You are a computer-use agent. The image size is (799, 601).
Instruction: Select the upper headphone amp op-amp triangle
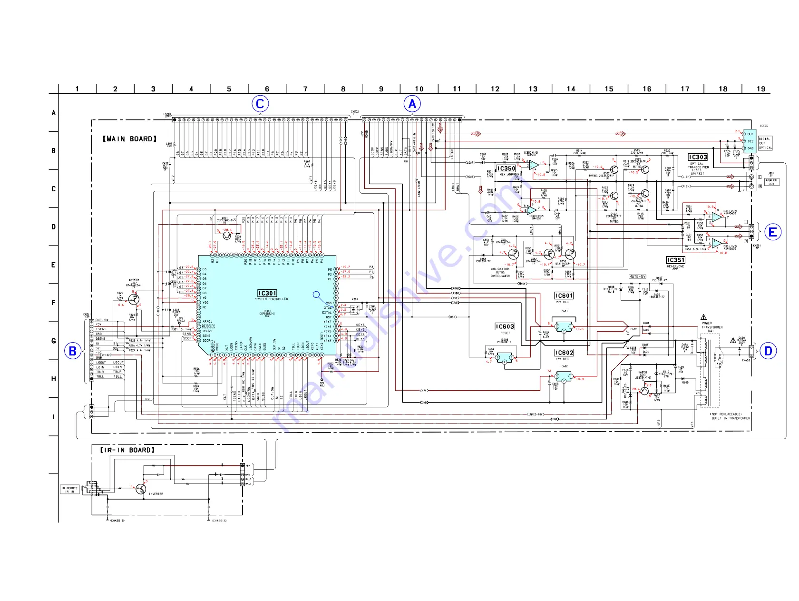[x=717, y=217]
